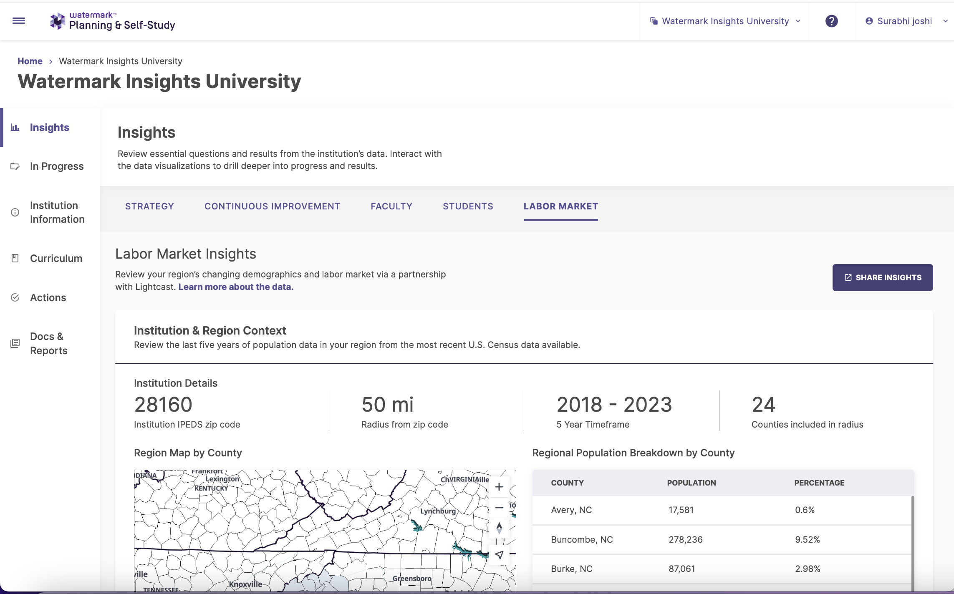The image size is (954, 594).
Task: Select the Avery, NC table row
Action: pos(722,510)
